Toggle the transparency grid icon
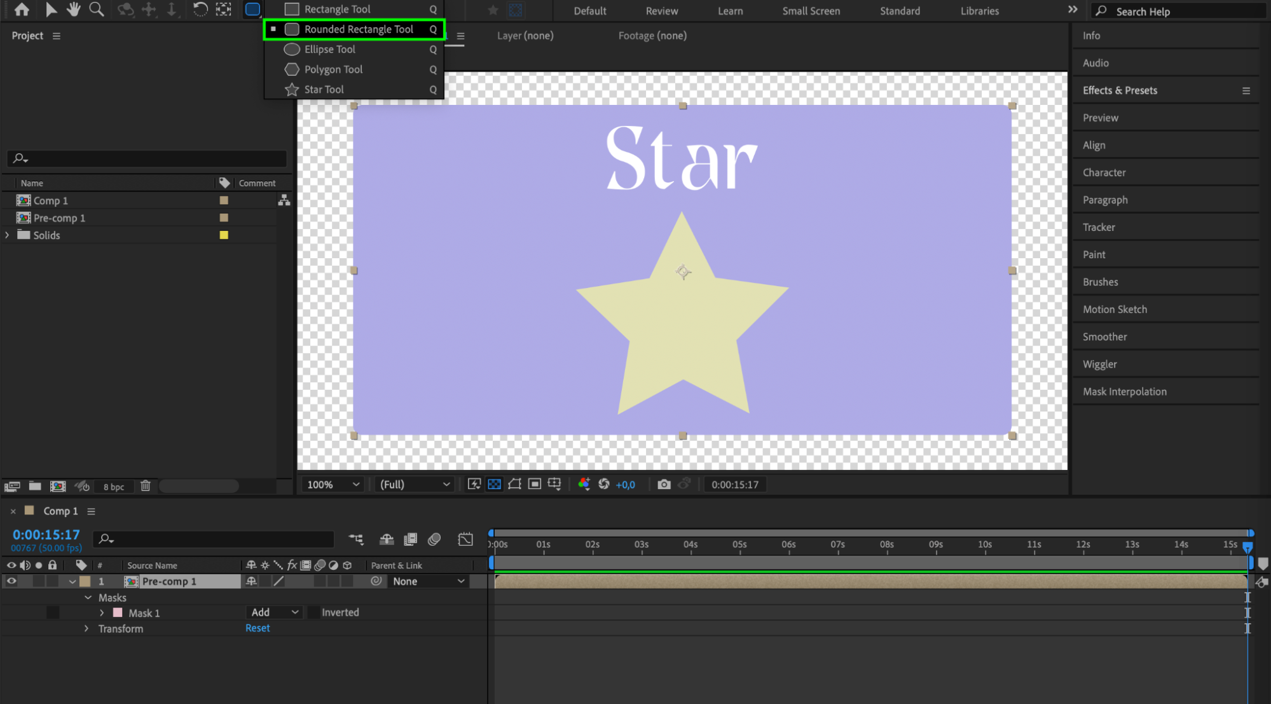 tap(494, 485)
